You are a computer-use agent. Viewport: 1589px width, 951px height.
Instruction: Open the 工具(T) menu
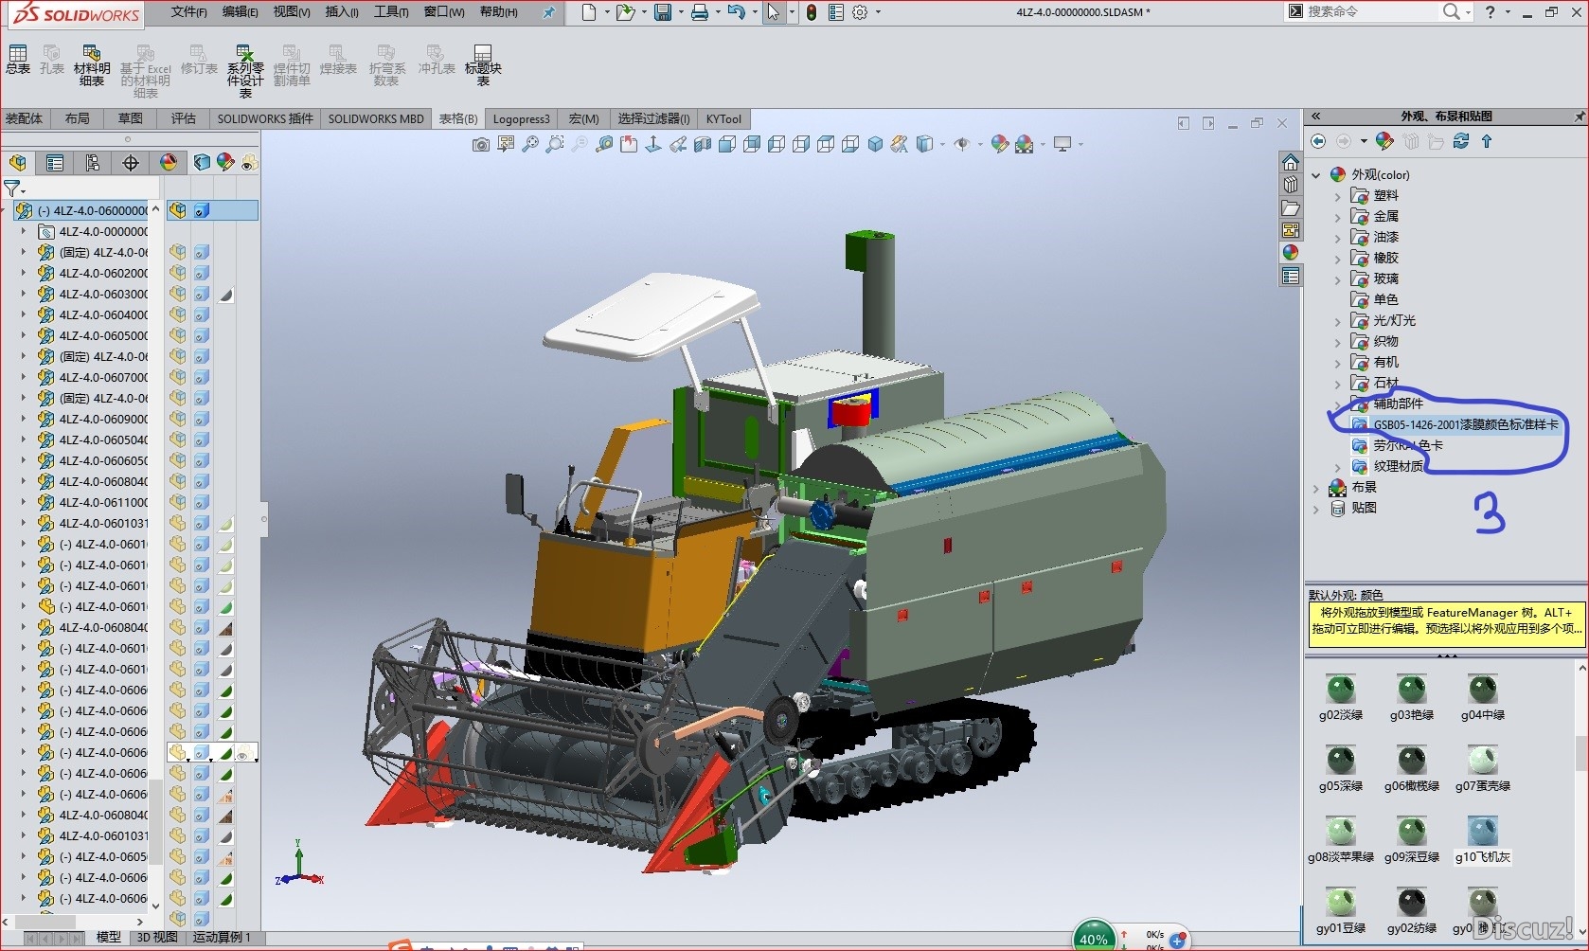[391, 12]
